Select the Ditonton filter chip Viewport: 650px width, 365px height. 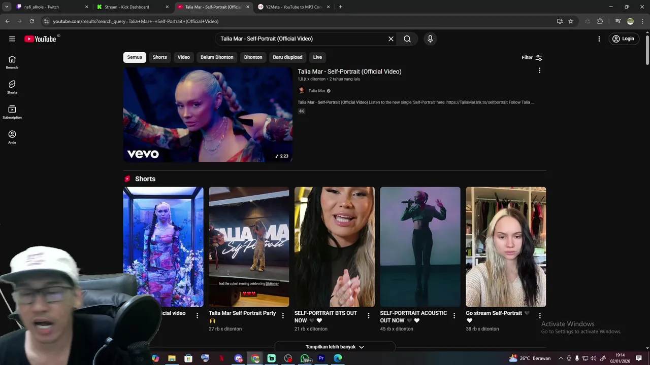point(253,57)
